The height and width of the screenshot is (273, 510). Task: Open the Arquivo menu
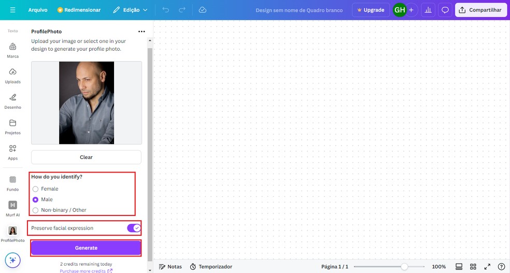[x=38, y=10]
